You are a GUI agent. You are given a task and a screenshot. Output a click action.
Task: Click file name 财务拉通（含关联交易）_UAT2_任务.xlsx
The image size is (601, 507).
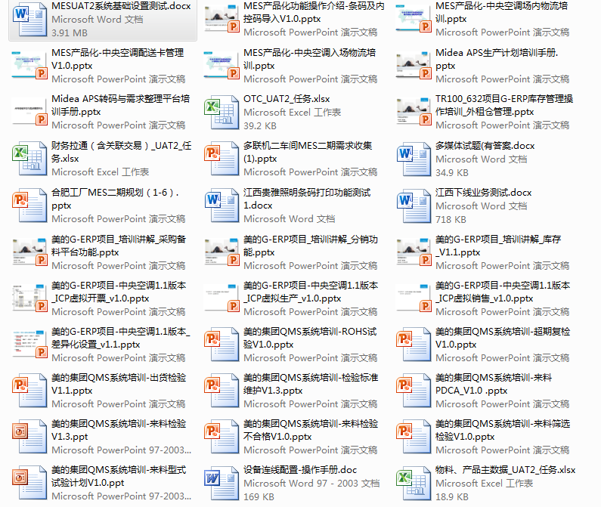(122, 152)
